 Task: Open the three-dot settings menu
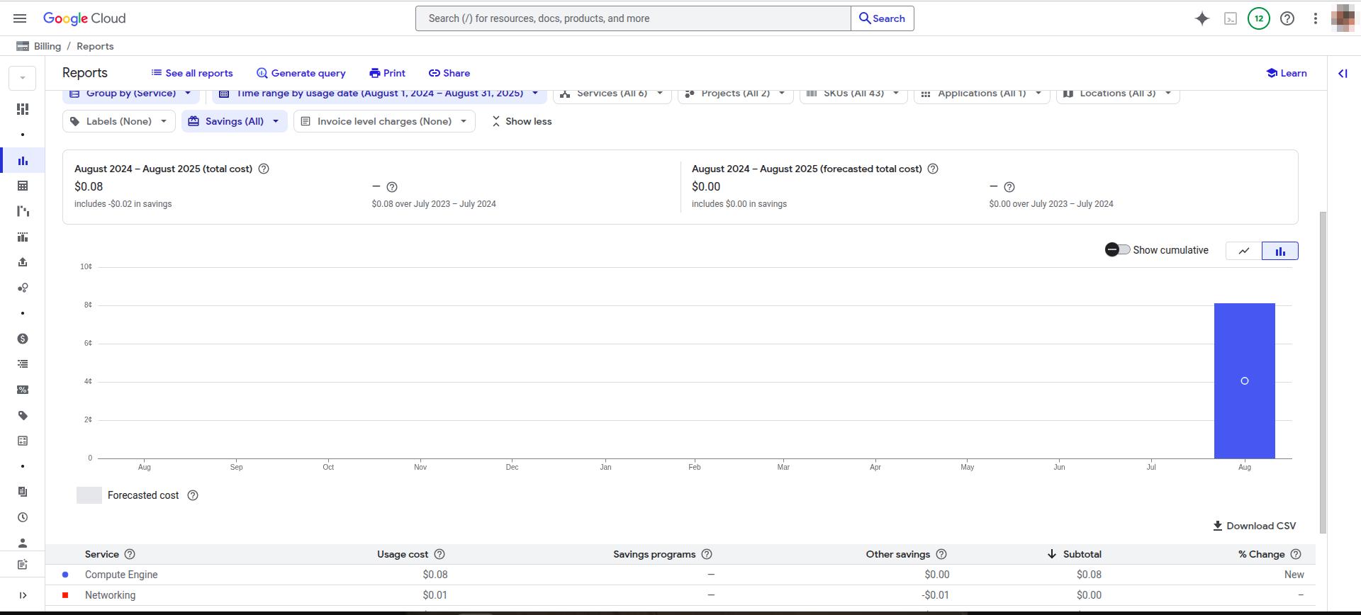coord(1316,18)
